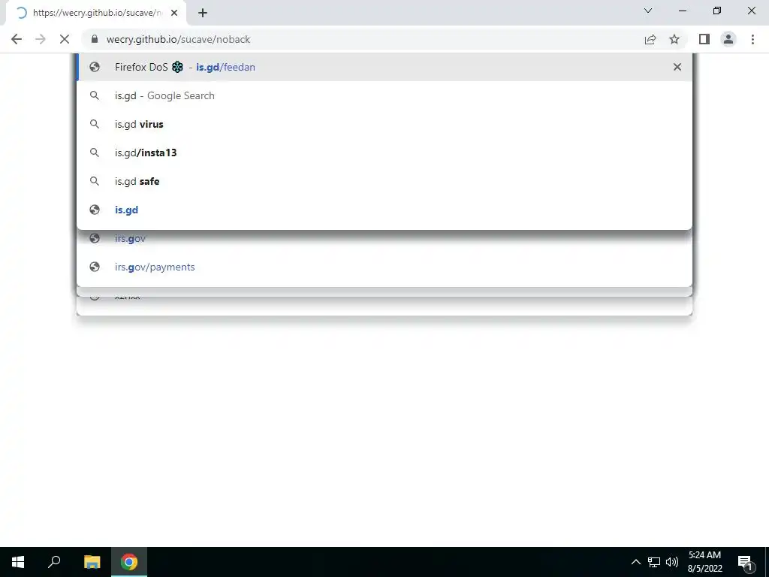The image size is (769, 577).
Task: Open a new tab
Action: 203,13
